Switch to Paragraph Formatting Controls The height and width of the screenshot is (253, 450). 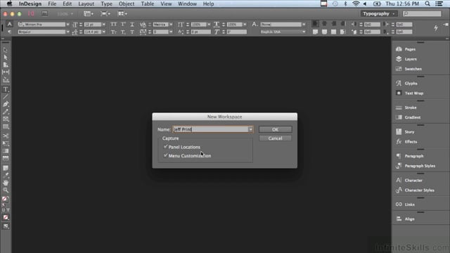9,32
